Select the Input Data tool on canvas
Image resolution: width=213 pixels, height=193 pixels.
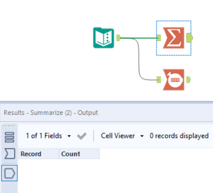point(104,38)
